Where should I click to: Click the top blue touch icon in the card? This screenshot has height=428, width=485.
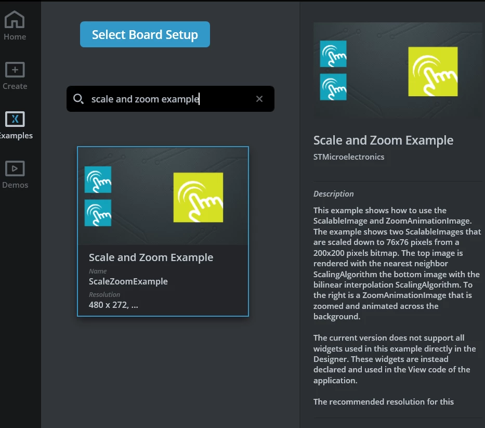click(x=98, y=179)
